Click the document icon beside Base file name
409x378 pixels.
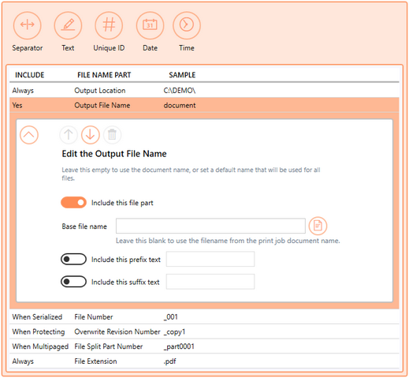pos(318,226)
